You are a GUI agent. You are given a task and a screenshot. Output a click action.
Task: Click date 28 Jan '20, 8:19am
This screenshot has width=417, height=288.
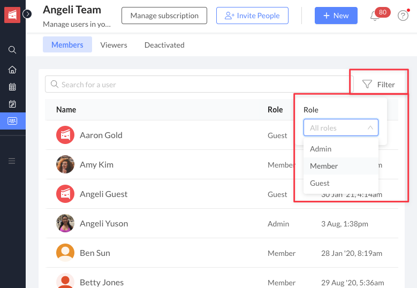point(352,253)
